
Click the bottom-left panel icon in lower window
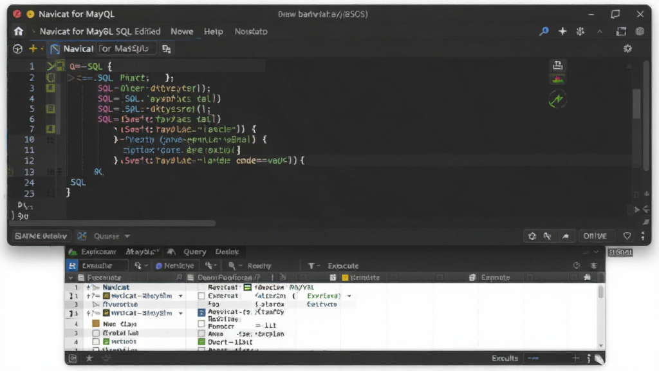pos(73,358)
